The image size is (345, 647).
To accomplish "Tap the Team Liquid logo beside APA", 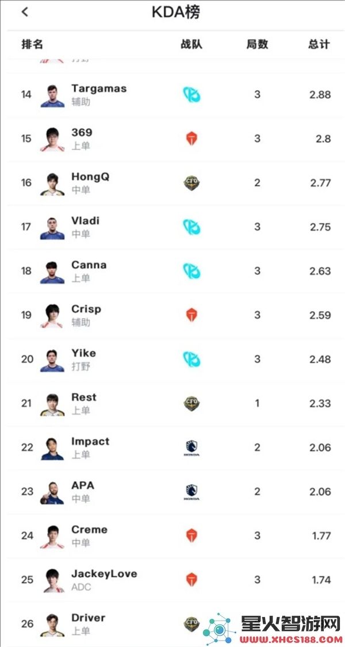I will [192, 492].
